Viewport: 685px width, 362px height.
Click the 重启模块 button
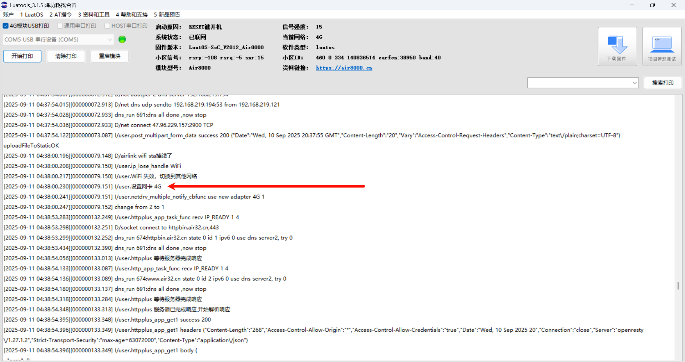click(x=110, y=56)
